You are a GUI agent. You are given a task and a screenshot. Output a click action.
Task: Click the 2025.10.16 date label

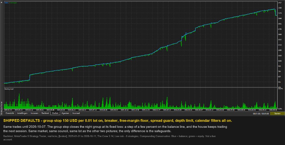click(125, 110)
